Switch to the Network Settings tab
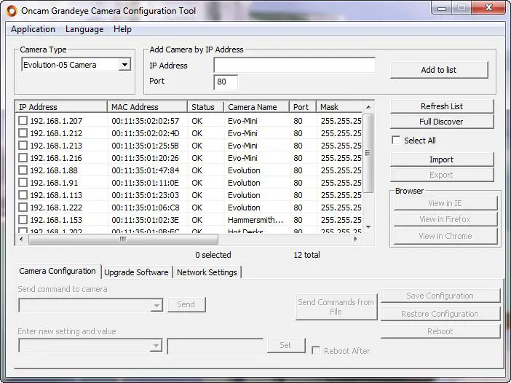This screenshot has width=511, height=383. click(207, 272)
